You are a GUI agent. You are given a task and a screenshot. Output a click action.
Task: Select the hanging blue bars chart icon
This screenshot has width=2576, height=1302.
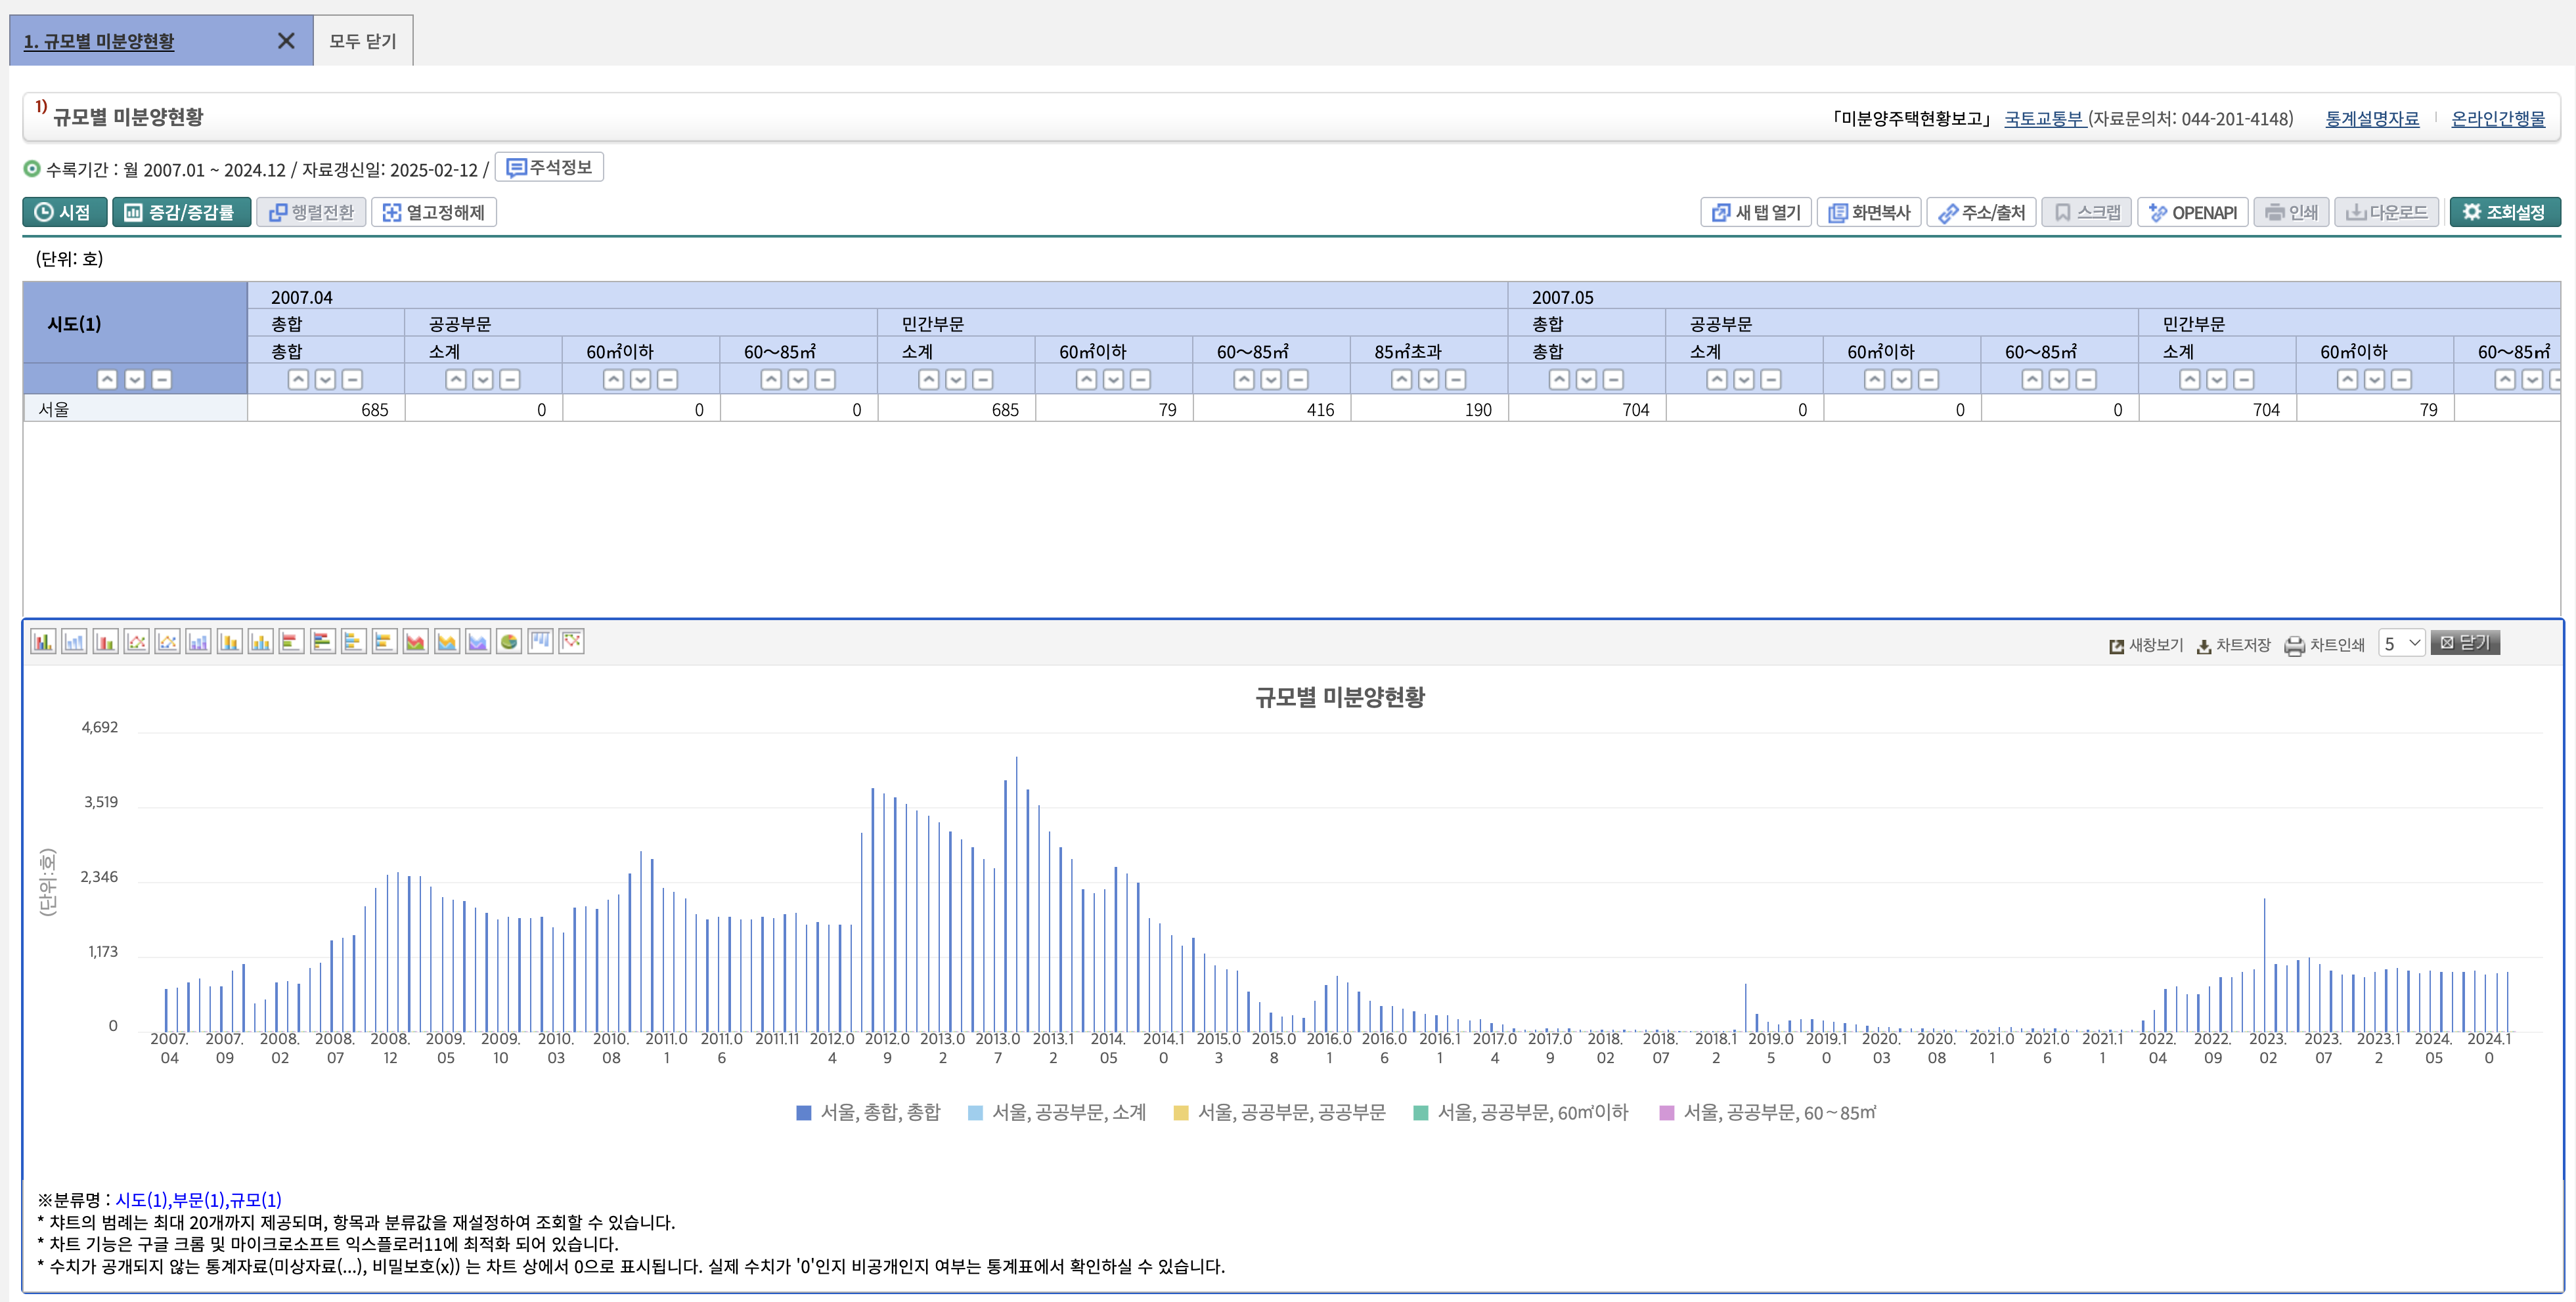click(541, 642)
